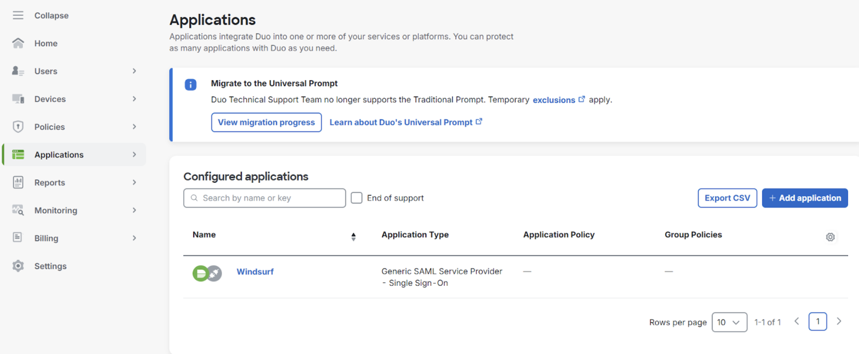859x354 pixels.
Task: Click the Reports sidebar icon
Action: pos(18,182)
